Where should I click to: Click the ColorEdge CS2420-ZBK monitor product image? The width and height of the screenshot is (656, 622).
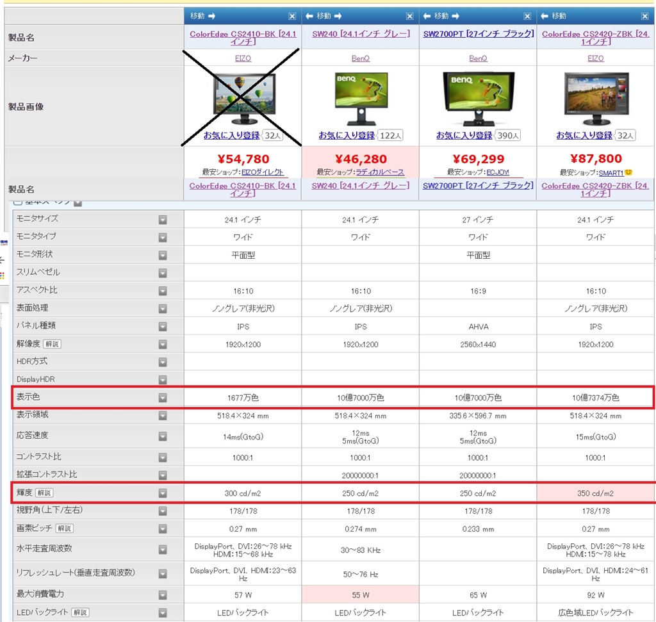[x=596, y=99]
